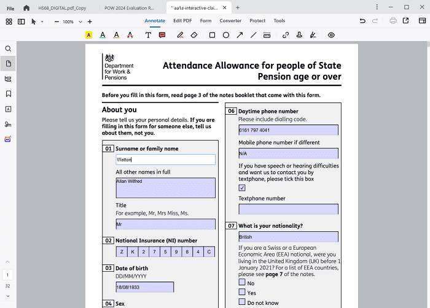This screenshot has width=430, height=308.
Task: Select the highlight text tool
Action: click(88, 36)
